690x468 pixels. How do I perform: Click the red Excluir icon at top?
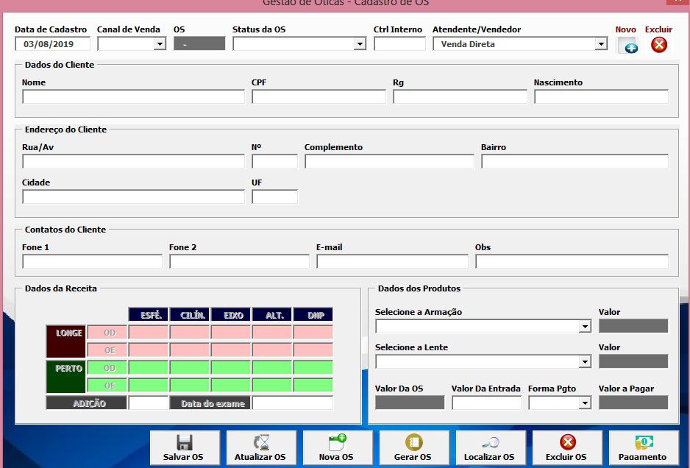click(659, 45)
